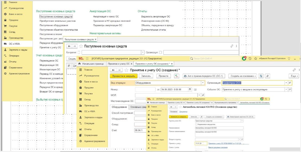Open history clock icon in middle window title bar

(x=250, y=59)
